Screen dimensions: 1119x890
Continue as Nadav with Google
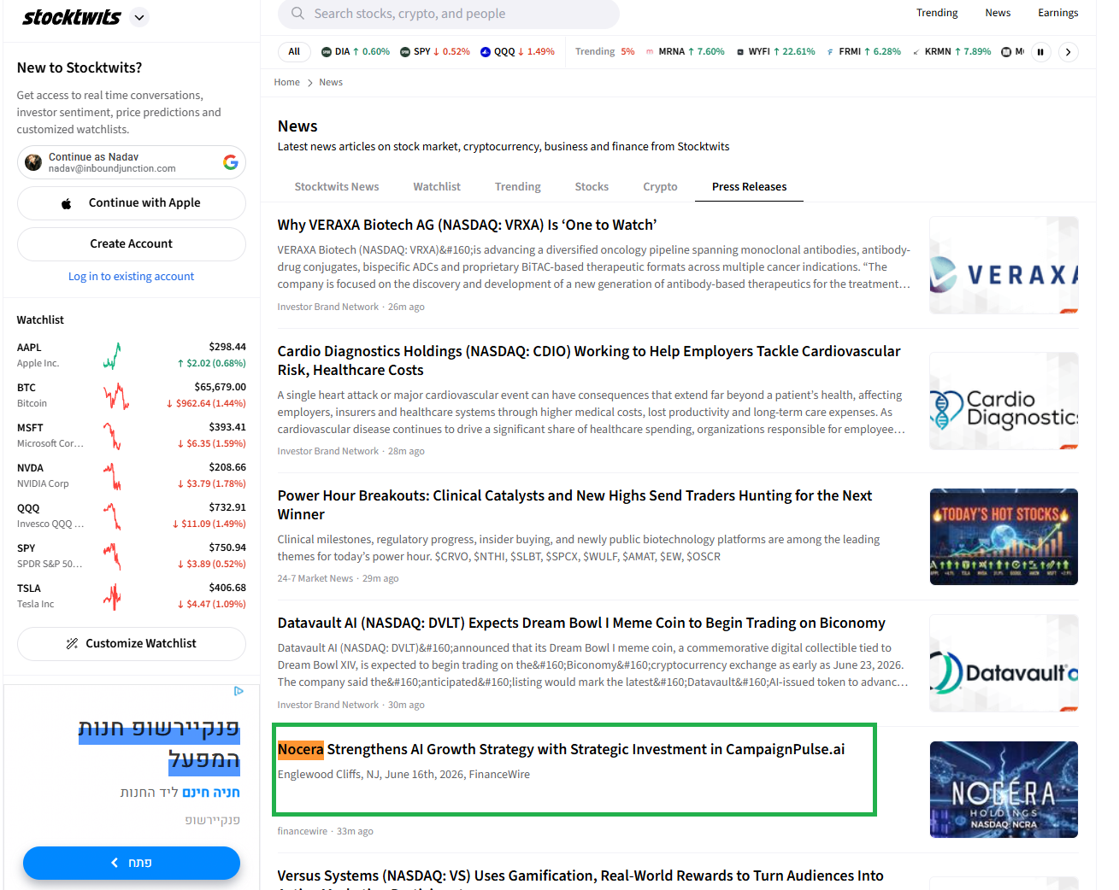click(x=132, y=162)
